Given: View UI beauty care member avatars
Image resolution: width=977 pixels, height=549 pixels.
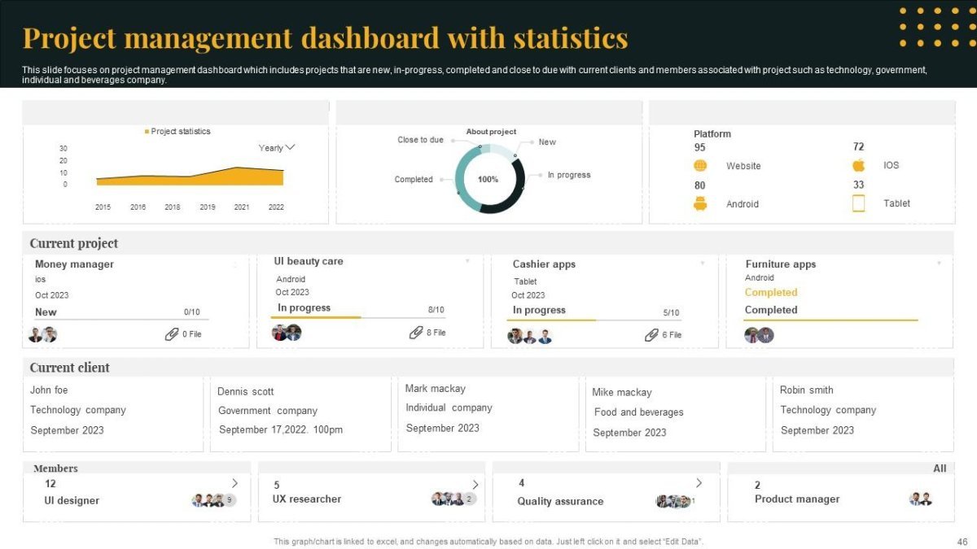Looking at the screenshot, I should tap(287, 333).
